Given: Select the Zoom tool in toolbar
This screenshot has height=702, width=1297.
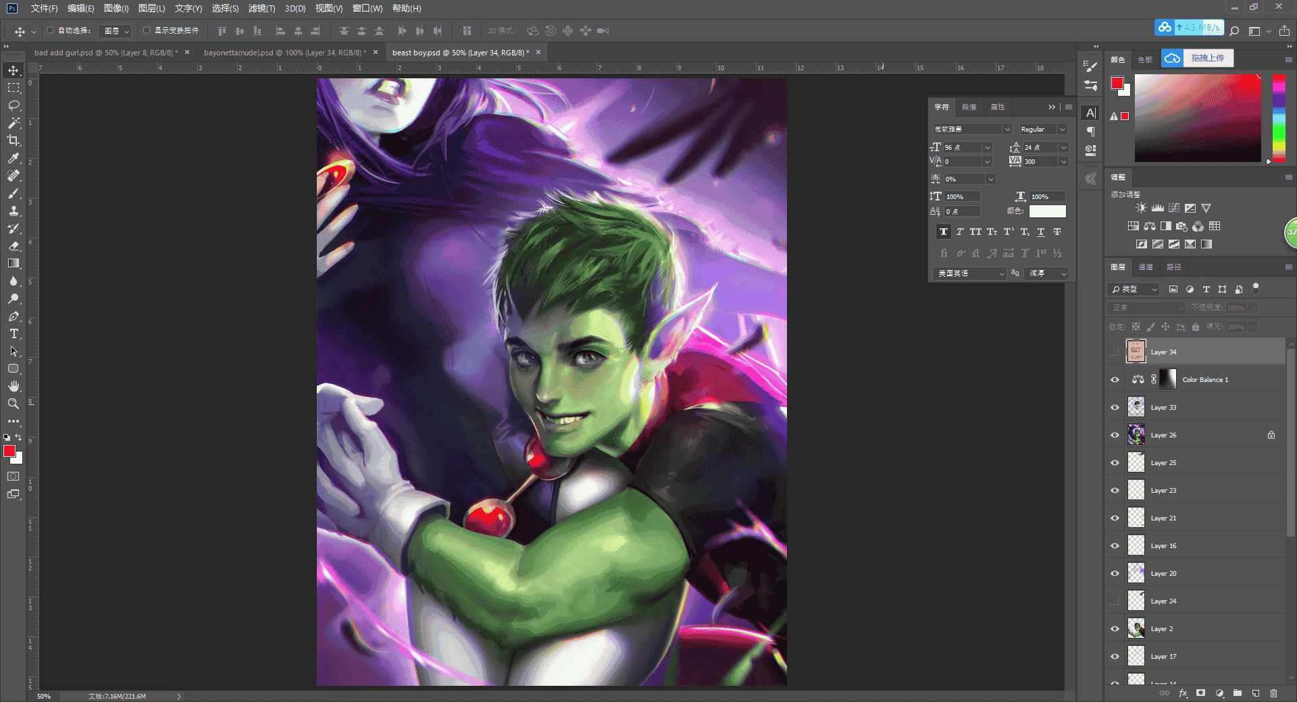Looking at the screenshot, I should [x=14, y=404].
